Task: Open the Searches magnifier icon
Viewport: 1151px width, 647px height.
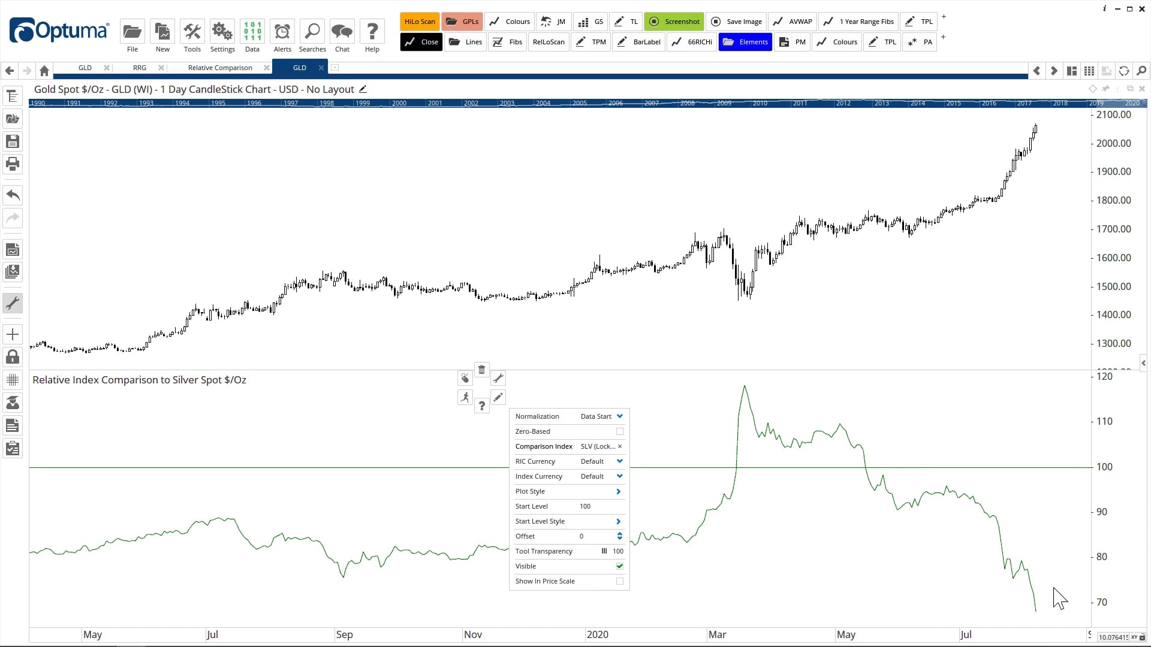Action: (x=312, y=31)
